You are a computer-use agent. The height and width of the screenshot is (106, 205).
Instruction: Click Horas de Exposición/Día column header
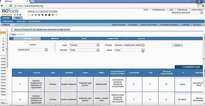click(166, 73)
